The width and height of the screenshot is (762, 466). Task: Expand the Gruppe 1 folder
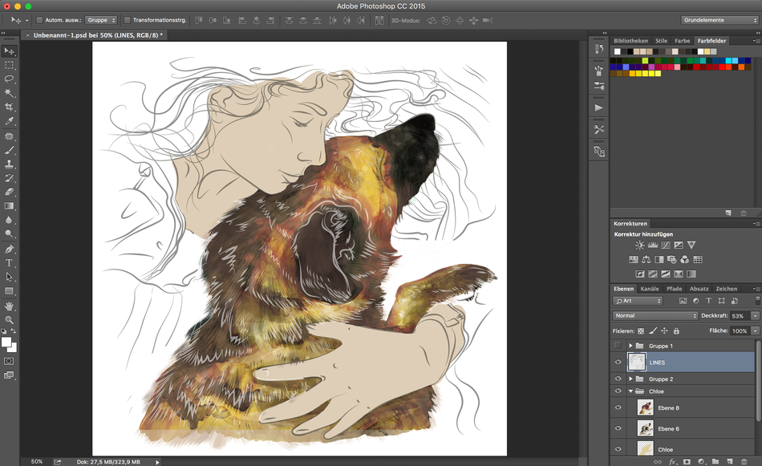630,346
